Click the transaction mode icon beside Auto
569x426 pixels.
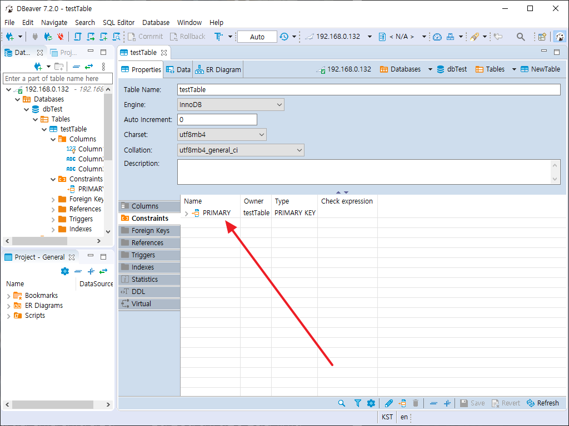click(x=218, y=37)
